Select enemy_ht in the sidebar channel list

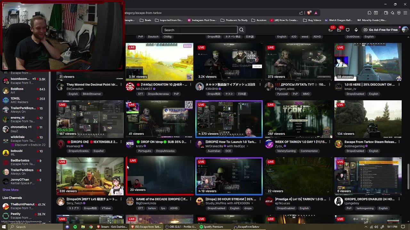click(24, 119)
